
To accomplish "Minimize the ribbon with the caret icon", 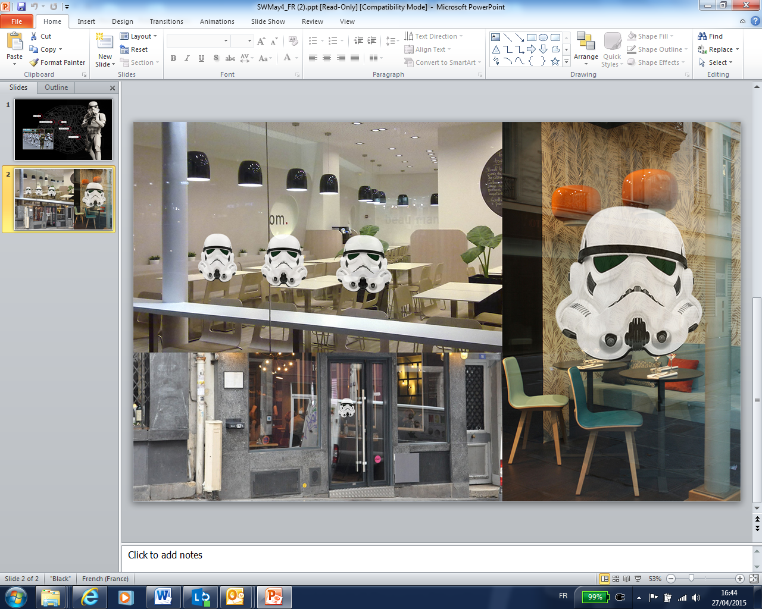I will pos(742,21).
